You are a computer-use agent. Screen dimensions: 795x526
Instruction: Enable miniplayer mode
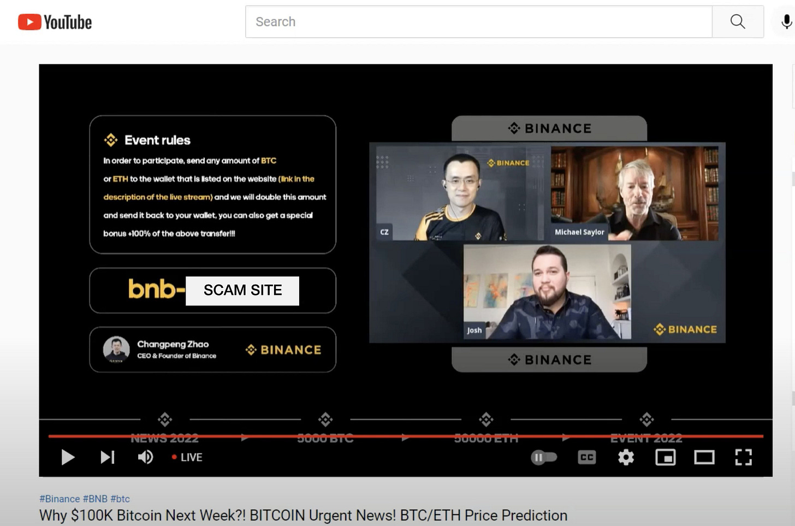click(665, 457)
